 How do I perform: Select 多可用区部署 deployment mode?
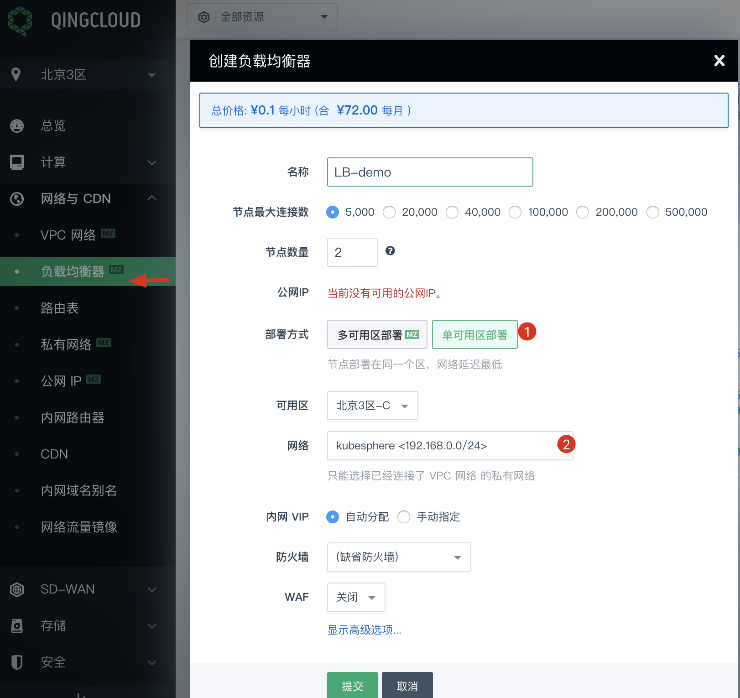click(x=377, y=334)
